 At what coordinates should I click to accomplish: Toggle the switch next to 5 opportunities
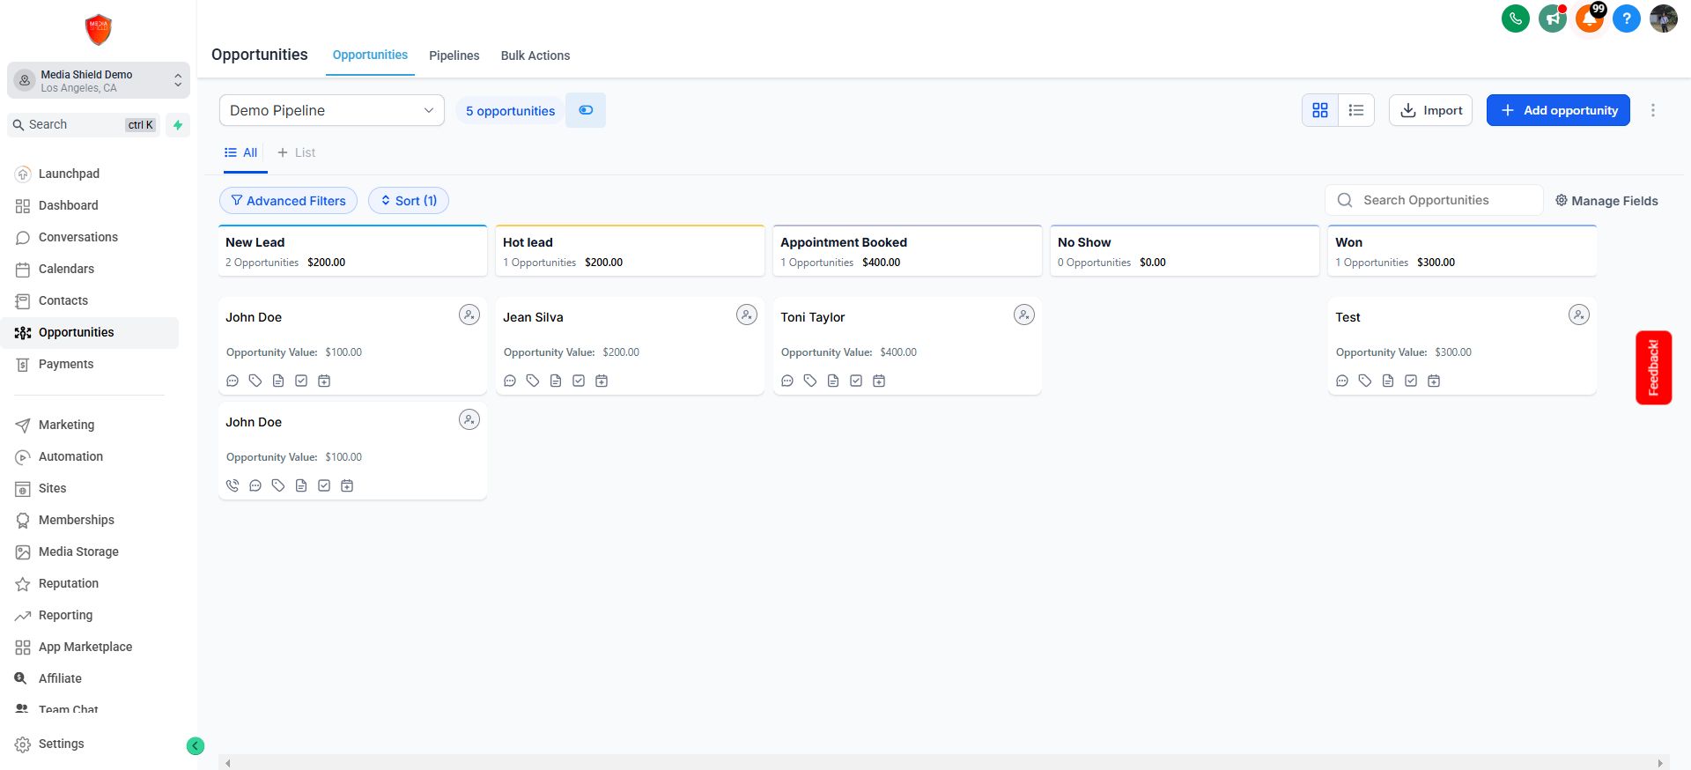[586, 110]
